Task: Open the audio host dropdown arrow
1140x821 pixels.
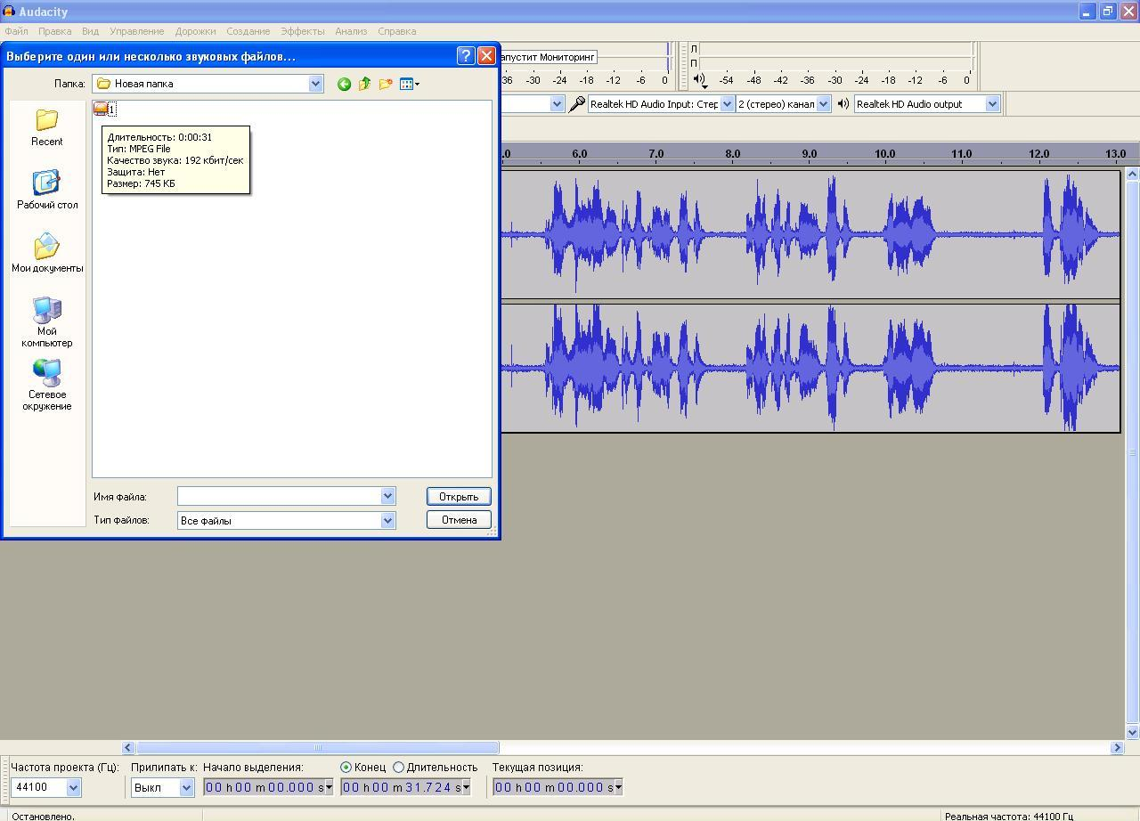Action: click(x=557, y=104)
